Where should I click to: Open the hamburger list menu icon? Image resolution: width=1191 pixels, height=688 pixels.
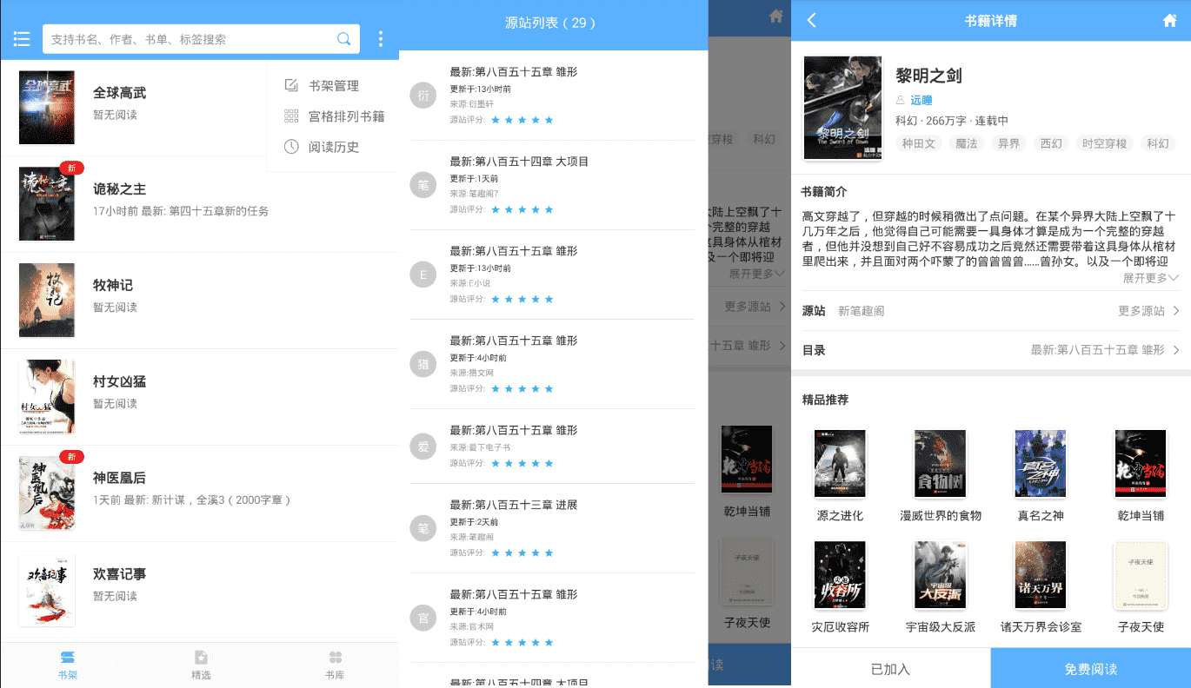click(22, 39)
